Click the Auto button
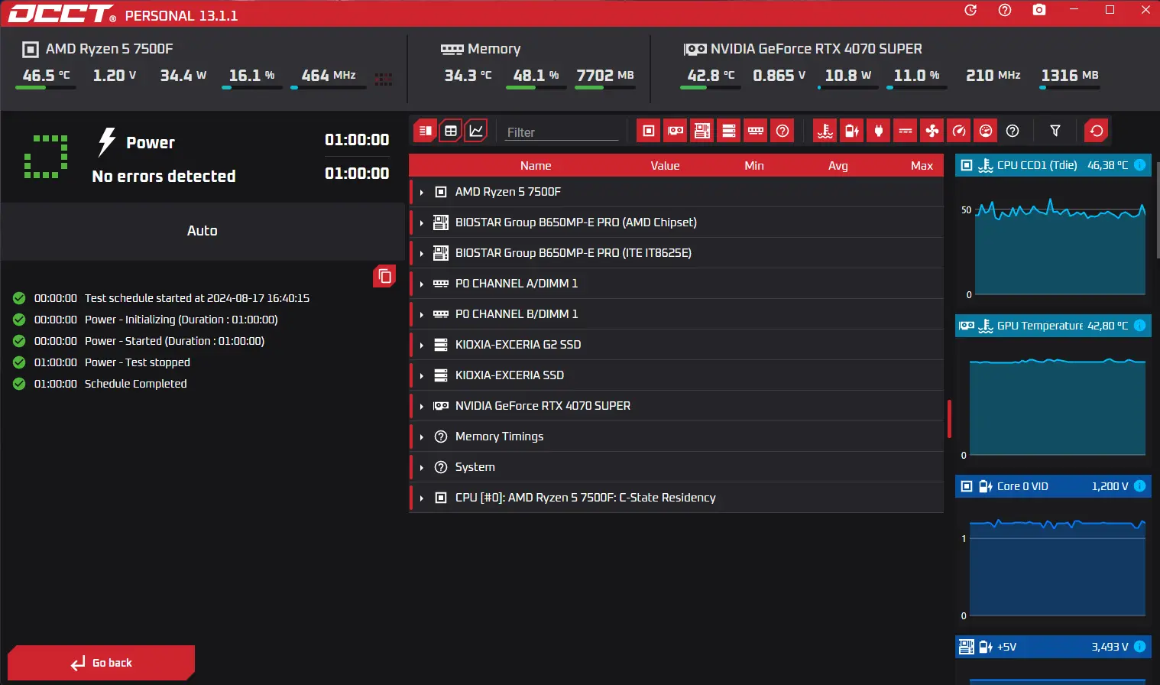Image resolution: width=1160 pixels, height=685 pixels. click(203, 231)
